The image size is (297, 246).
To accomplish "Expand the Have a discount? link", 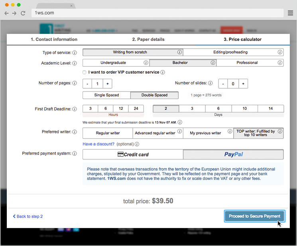I will click(x=98, y=144).
